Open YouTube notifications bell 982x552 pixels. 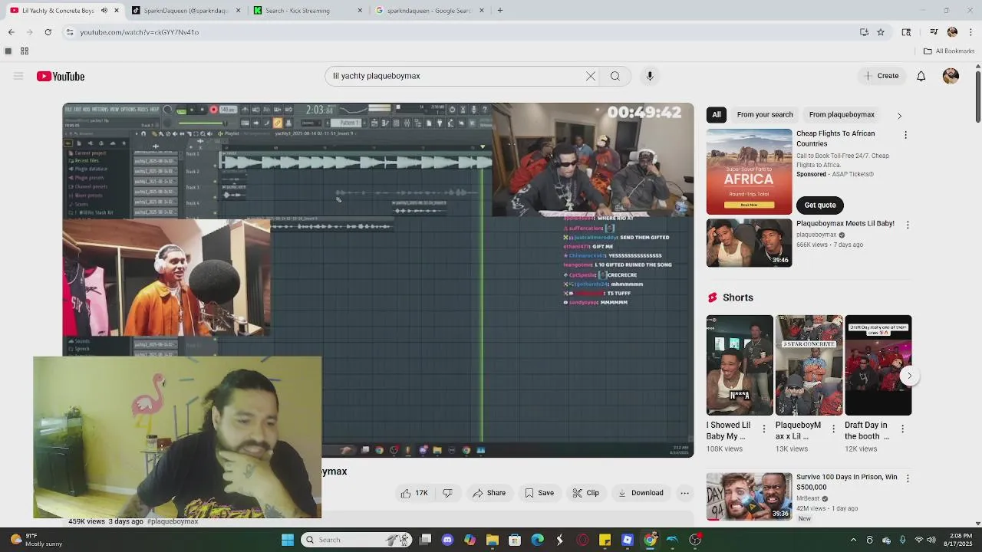(921, 76)
